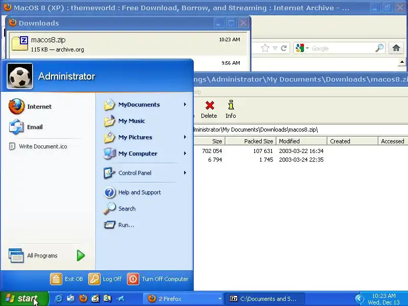
Task: Click the Exit OB button
Action: pos(67,279)
